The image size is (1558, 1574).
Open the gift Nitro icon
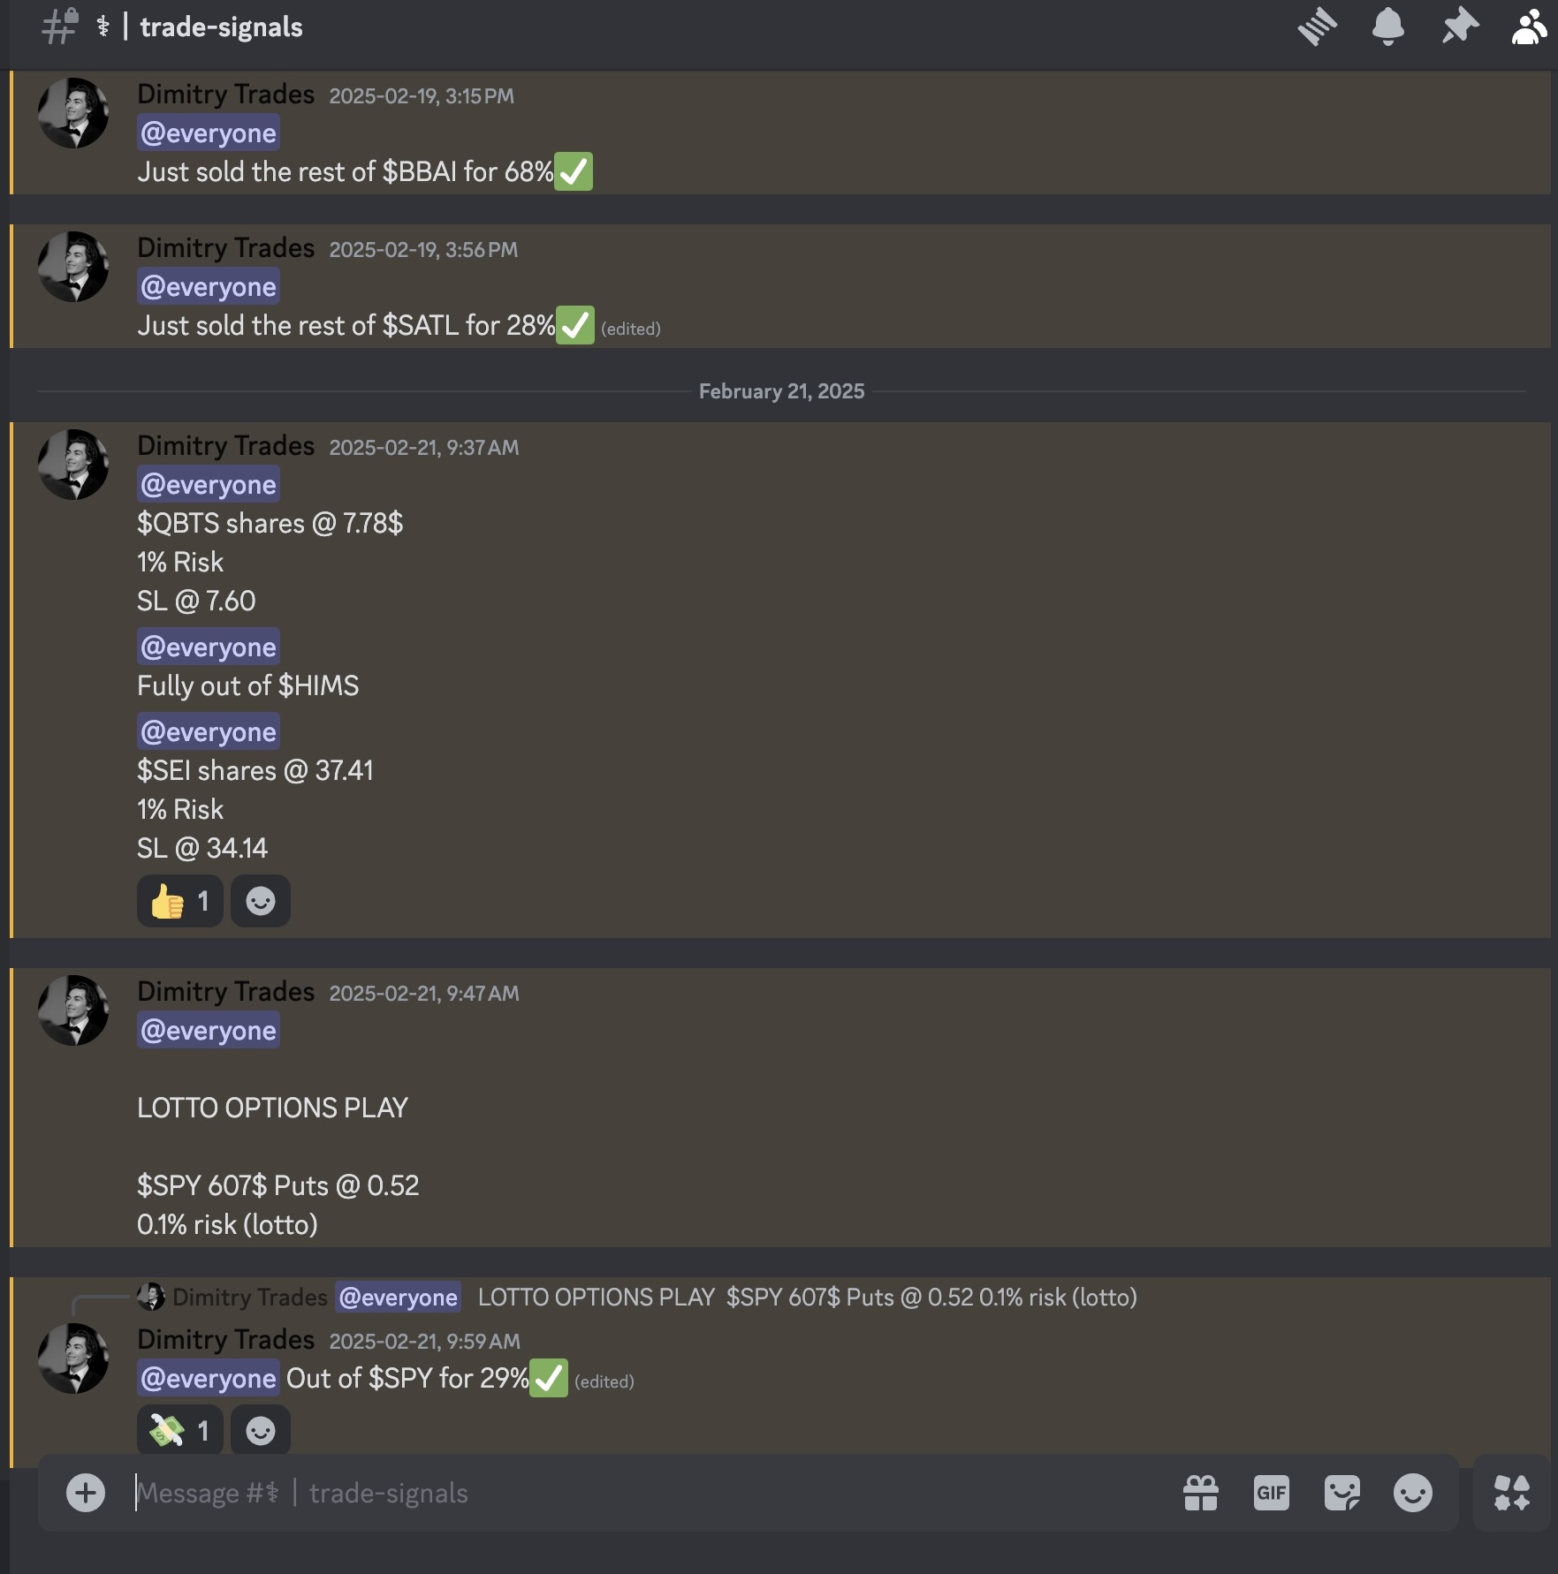[x=1201, y=1493]
